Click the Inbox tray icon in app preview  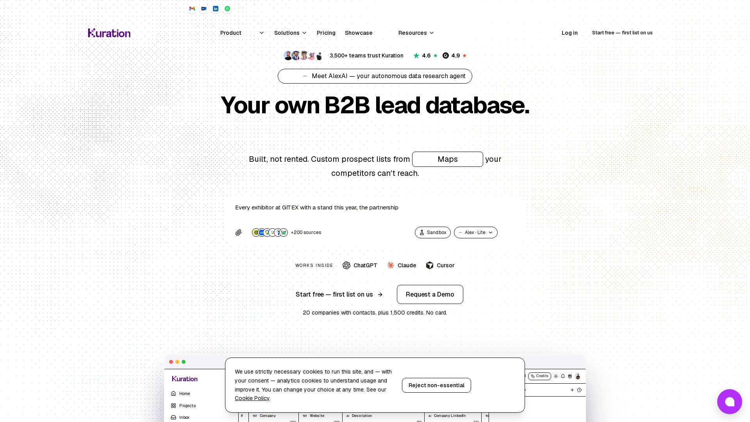173,417
